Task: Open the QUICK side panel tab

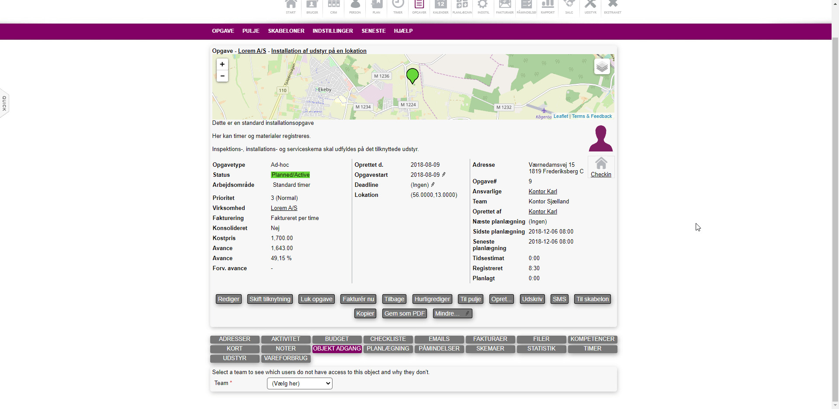Action: (x=4, y=103)
